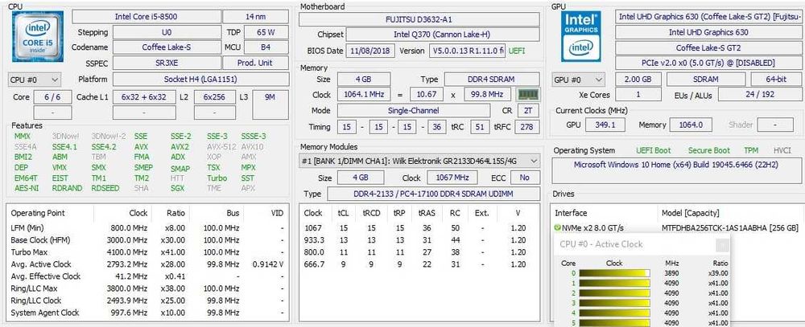Click the Intel Graphics logo in GPU panel
The height and width of the screenshot is (327, 805).
pos(580,36)
